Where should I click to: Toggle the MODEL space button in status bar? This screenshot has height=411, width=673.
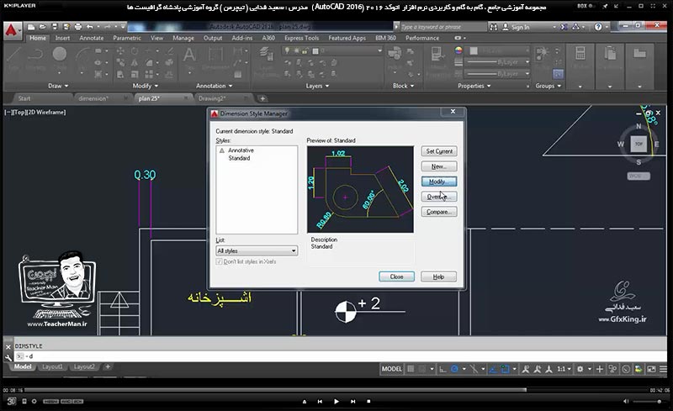coord(392,369)
